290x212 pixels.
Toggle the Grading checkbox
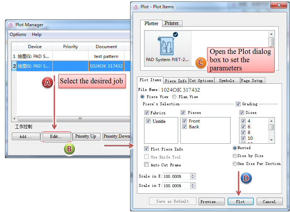238,104
